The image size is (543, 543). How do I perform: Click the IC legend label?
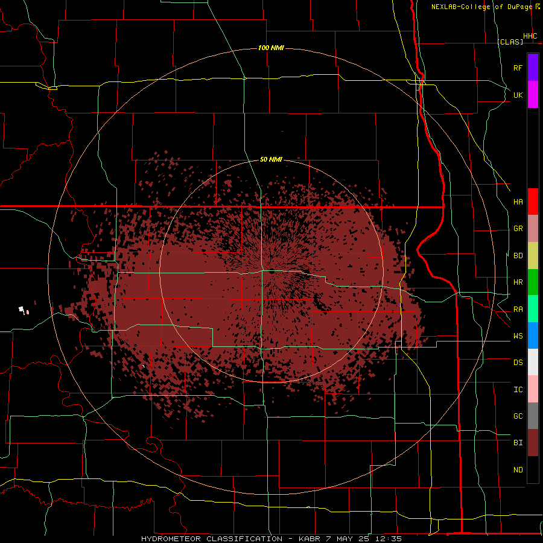tap(518, 390)
